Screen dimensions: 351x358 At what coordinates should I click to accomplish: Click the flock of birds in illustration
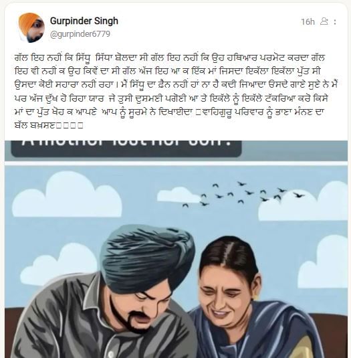click(242, 194)
